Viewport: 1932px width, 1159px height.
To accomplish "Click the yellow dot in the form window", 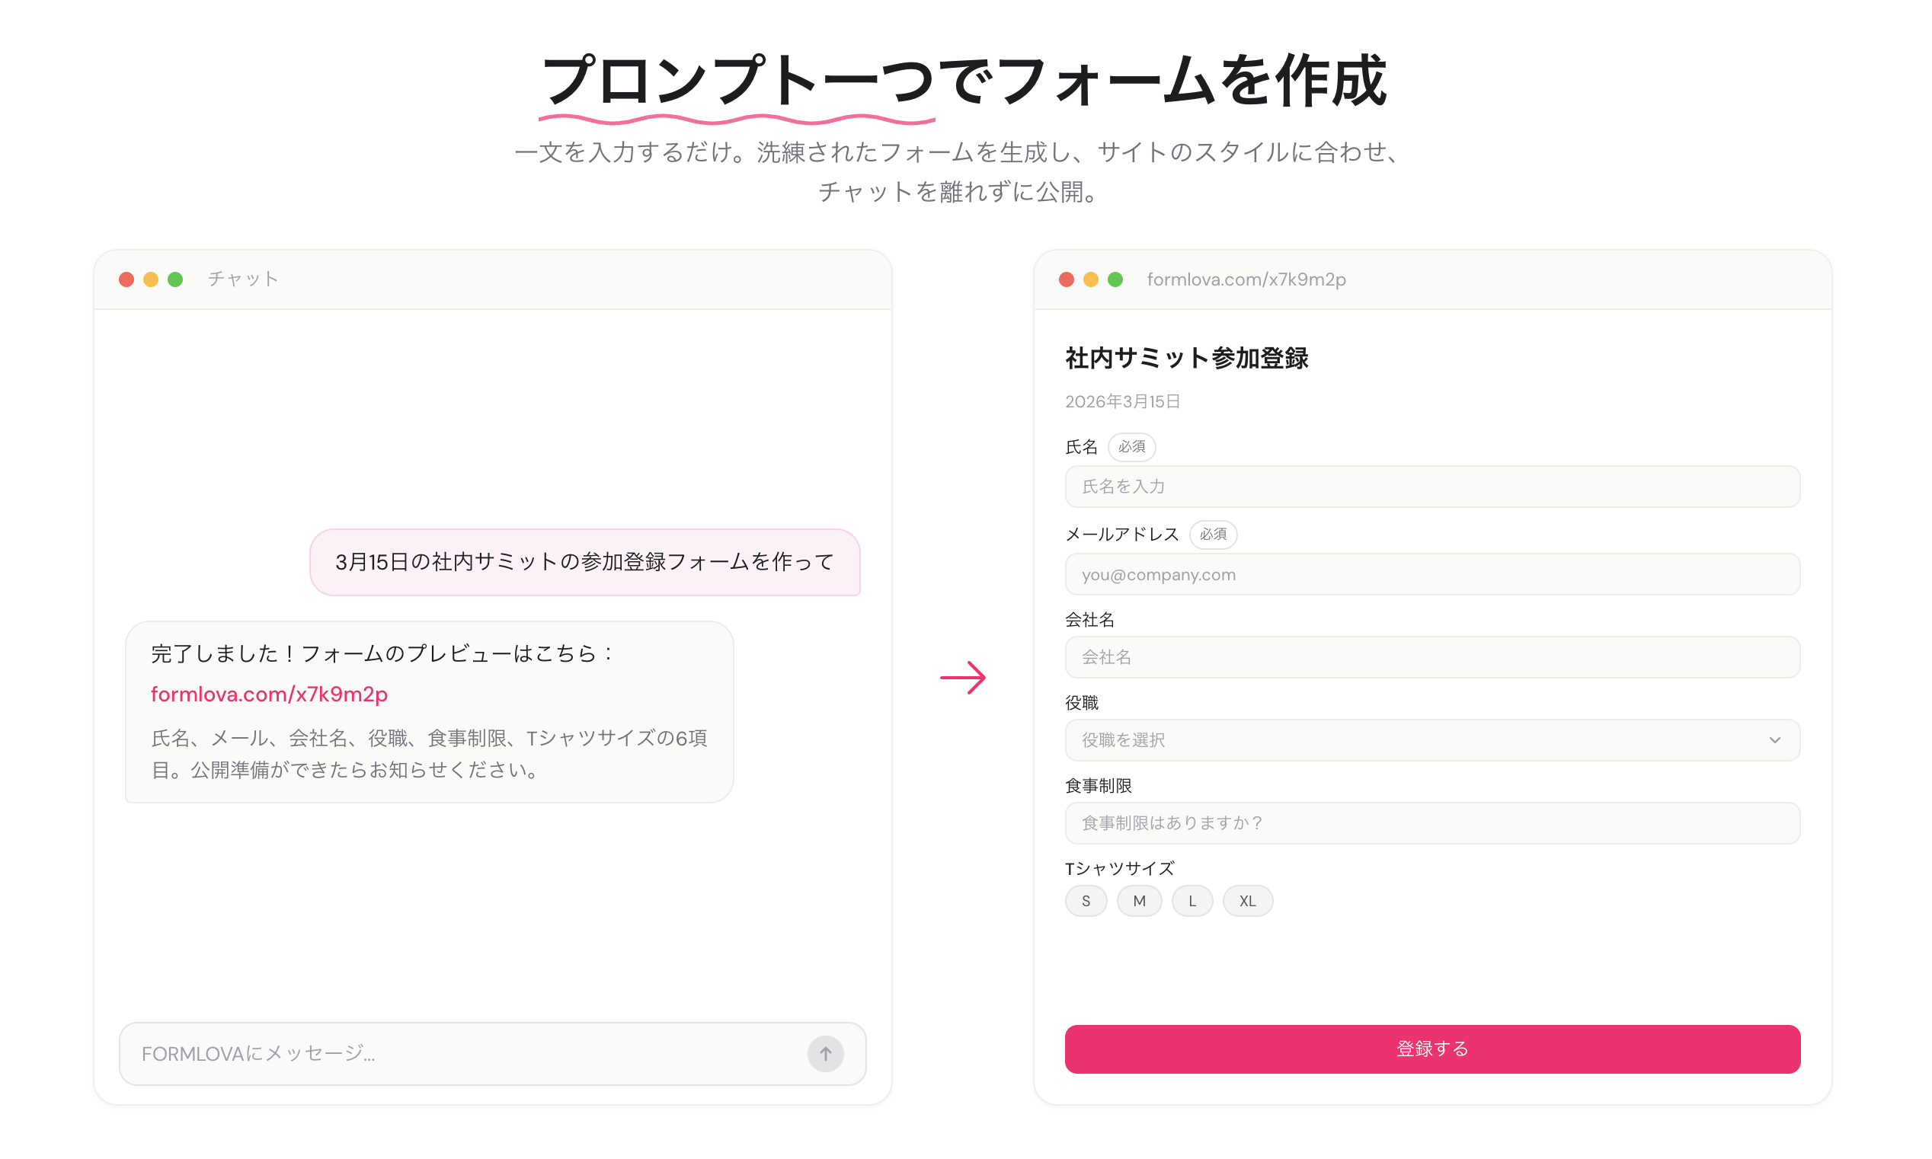I will [x=1091, y=279].
